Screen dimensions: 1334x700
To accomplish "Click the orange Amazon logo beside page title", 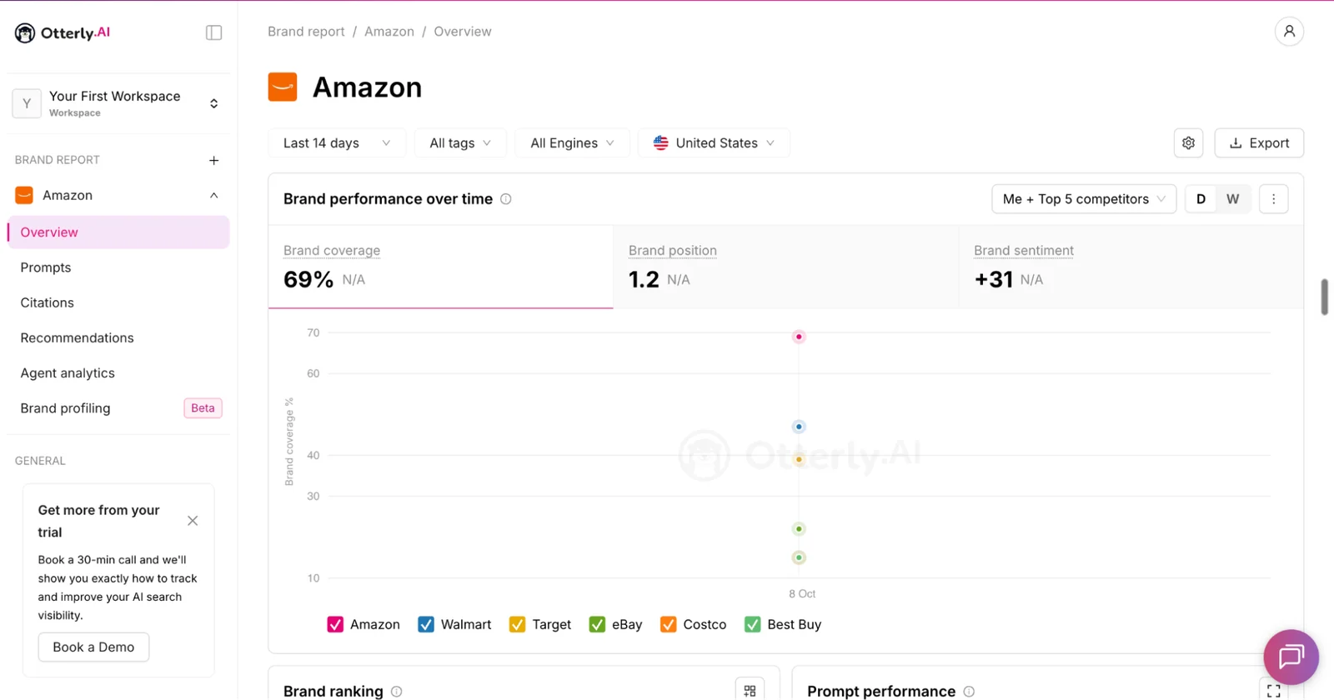I will coord(283,87).
